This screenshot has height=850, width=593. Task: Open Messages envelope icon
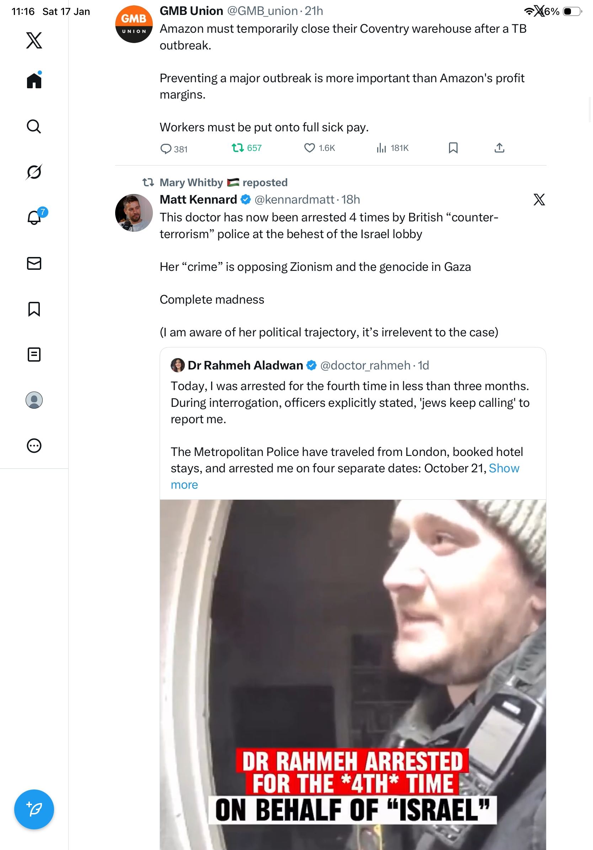click(34, 263)
